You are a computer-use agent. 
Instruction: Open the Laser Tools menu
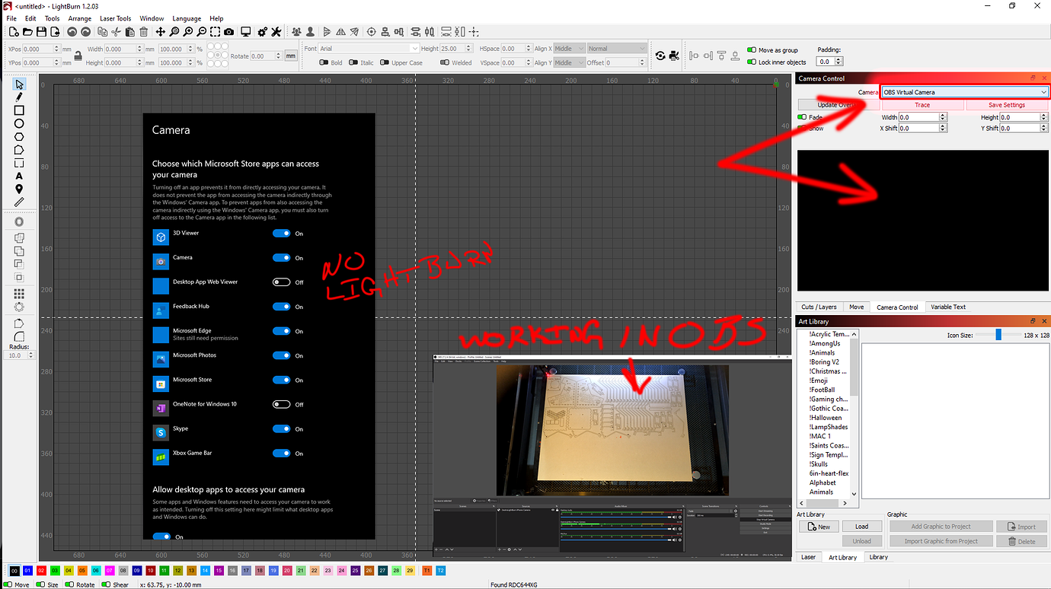115,18
